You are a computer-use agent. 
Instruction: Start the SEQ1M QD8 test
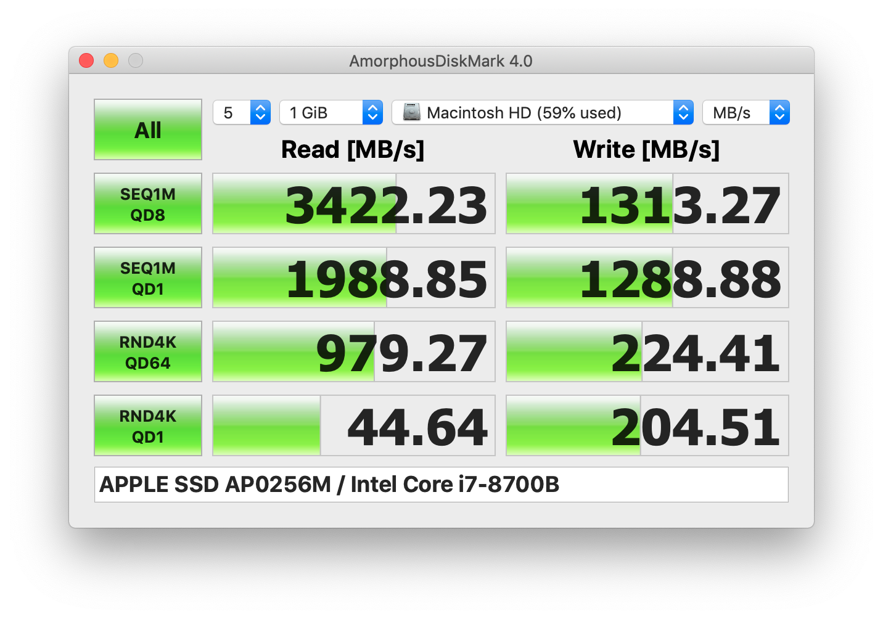[148, 203]
